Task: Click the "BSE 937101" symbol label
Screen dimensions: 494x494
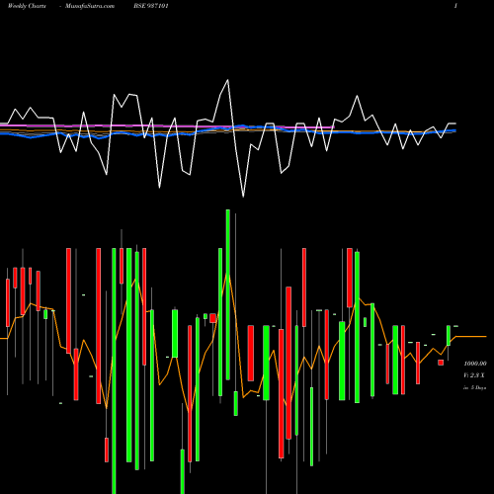Action: point(151,6)
